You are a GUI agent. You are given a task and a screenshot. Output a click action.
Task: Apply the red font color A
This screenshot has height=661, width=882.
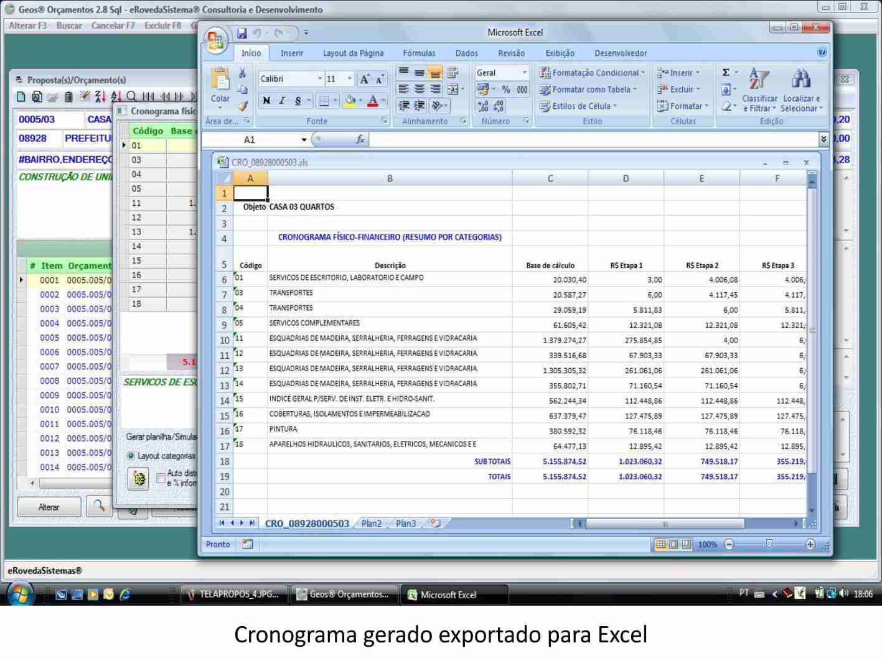click(x=372, y=101)
